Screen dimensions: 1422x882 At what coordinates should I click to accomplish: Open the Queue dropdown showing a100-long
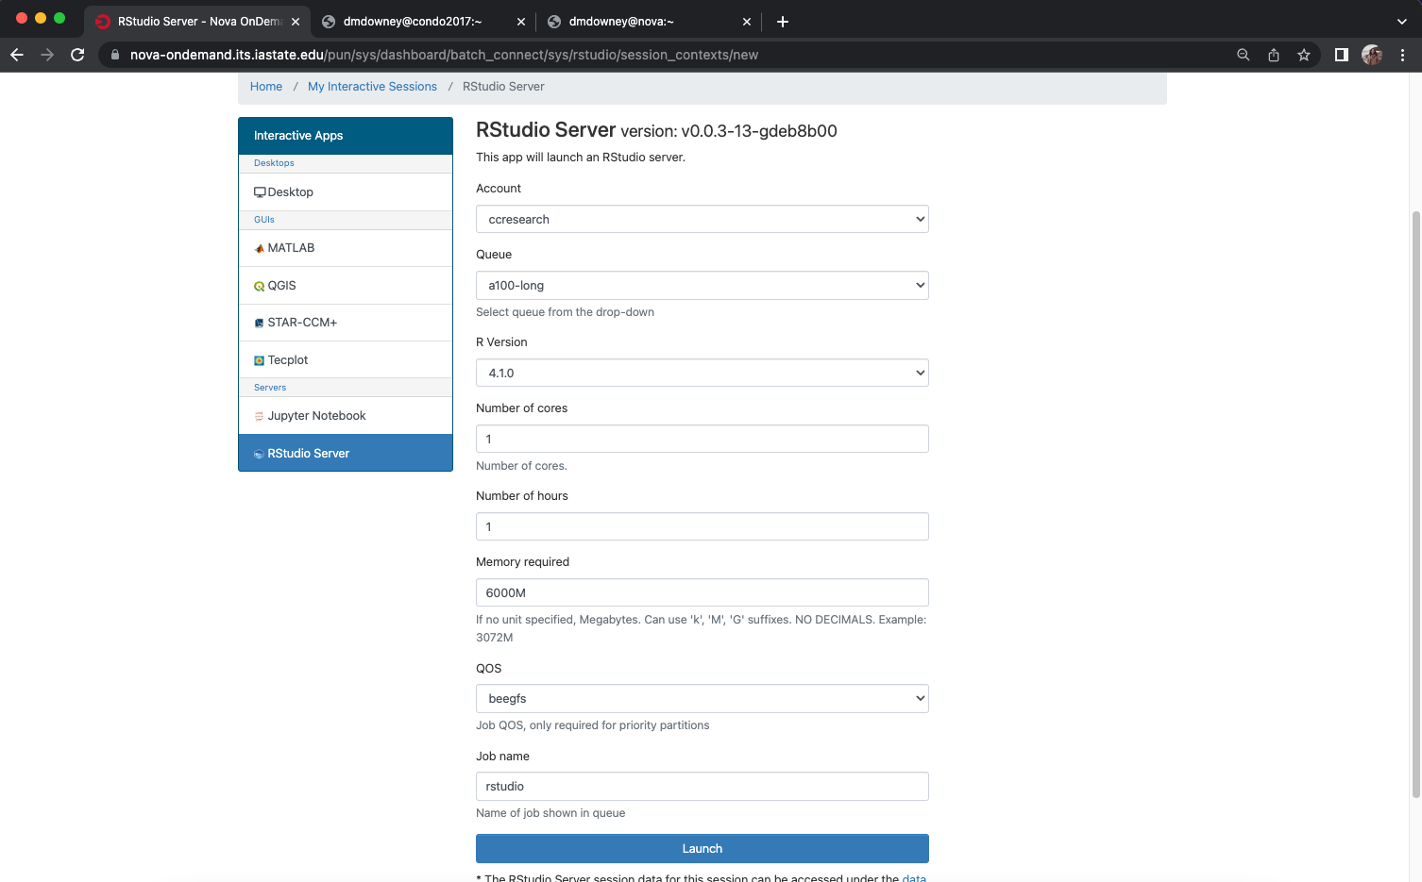coord(703,285)
